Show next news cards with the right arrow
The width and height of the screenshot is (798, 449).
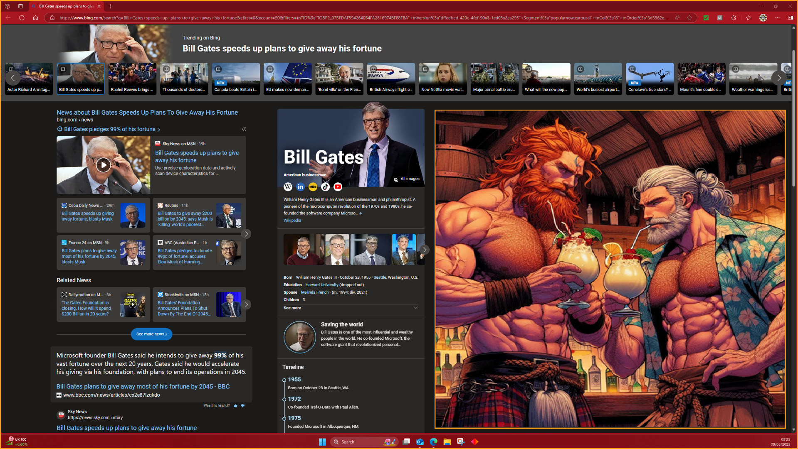click(246, 234)
